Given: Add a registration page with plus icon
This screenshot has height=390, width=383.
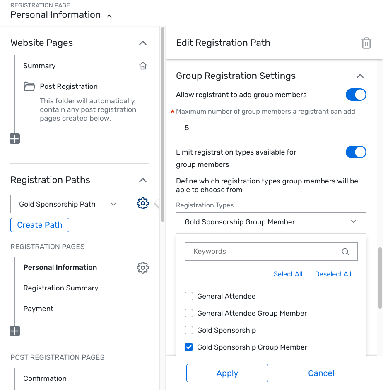Looking at the screenshot, I should (x=14, y=331).
